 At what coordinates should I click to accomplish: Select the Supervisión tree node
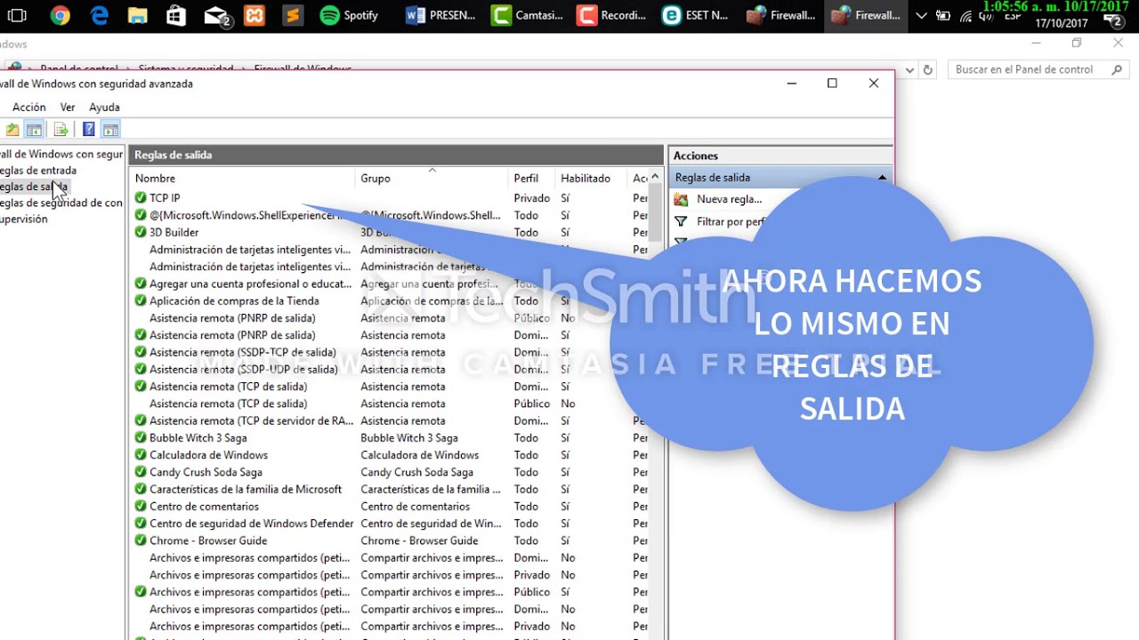(24, 219)
